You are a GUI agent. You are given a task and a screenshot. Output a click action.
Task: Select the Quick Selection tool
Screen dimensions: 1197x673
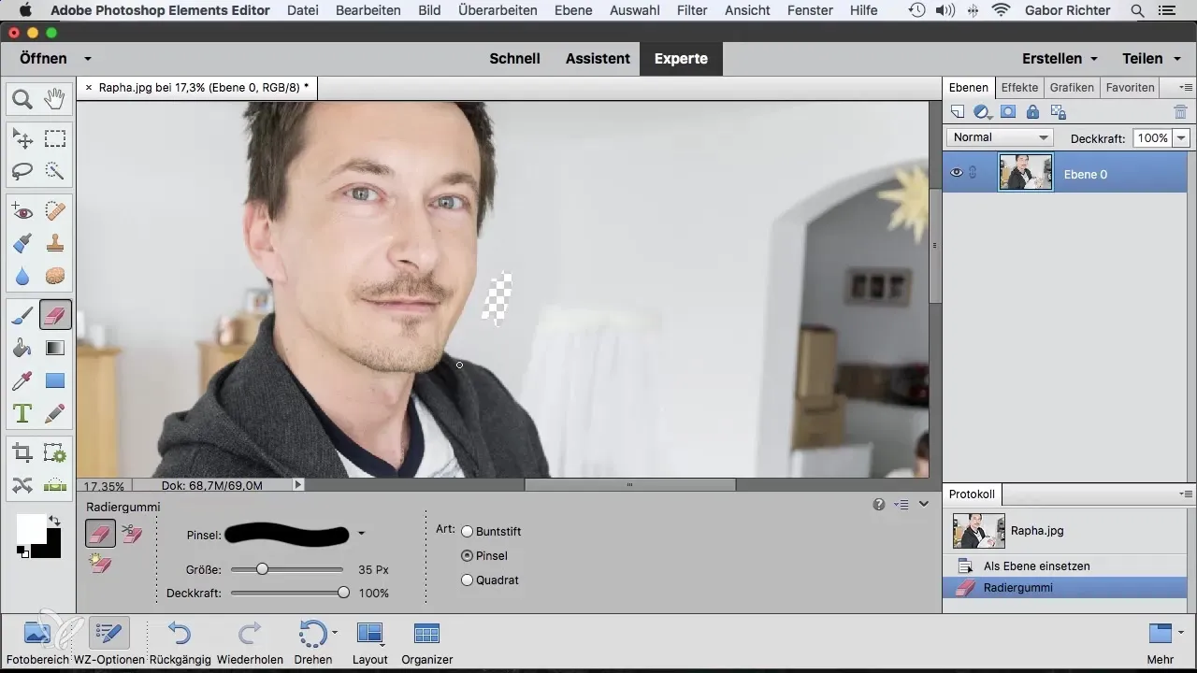click(x=55, y=170)
